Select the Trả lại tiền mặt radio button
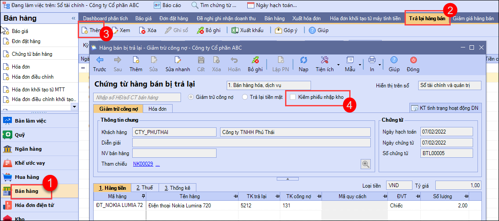 point(245,97)
